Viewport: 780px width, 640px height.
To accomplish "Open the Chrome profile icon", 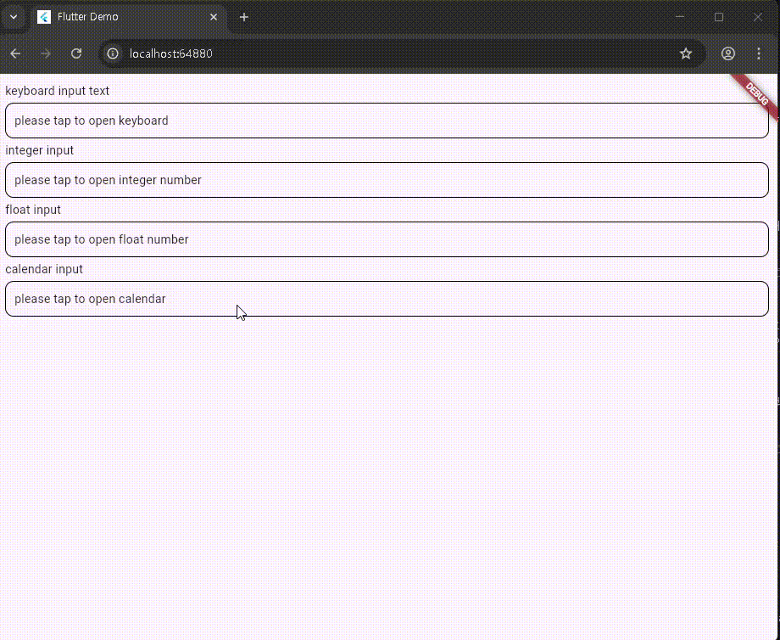I will click(728, 53).
